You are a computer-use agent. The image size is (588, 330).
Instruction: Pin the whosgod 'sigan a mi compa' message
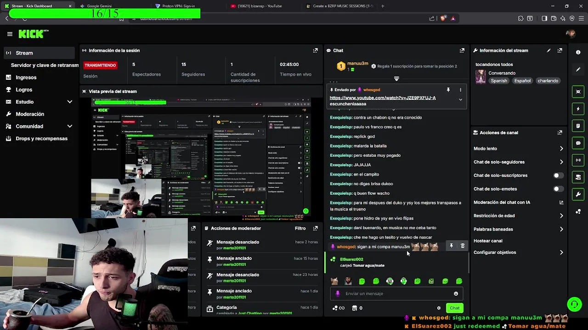(x=451, y=246)
